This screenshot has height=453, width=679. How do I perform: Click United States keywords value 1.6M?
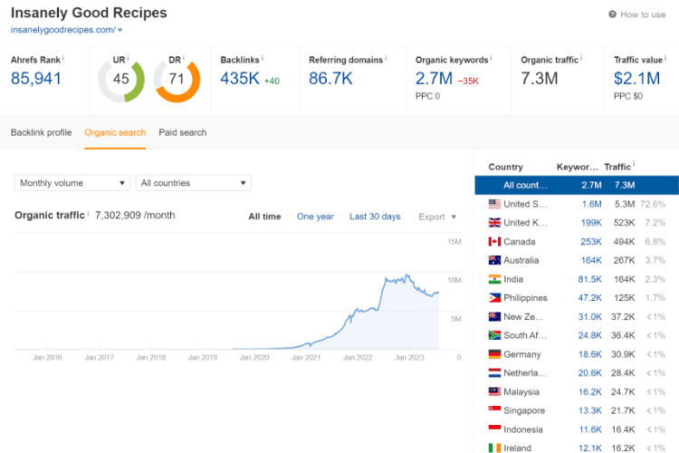tap(591, 204)
